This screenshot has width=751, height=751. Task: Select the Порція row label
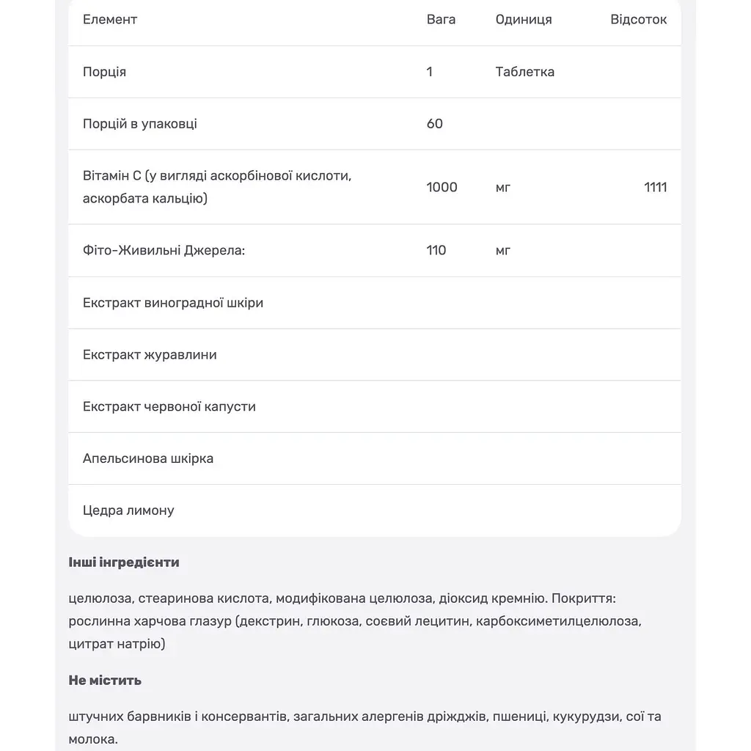tap(104, 72)
